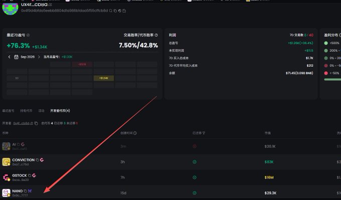The image size is (341, 200).
Task: Click the $83K market cap value
Action: [269, 162]
